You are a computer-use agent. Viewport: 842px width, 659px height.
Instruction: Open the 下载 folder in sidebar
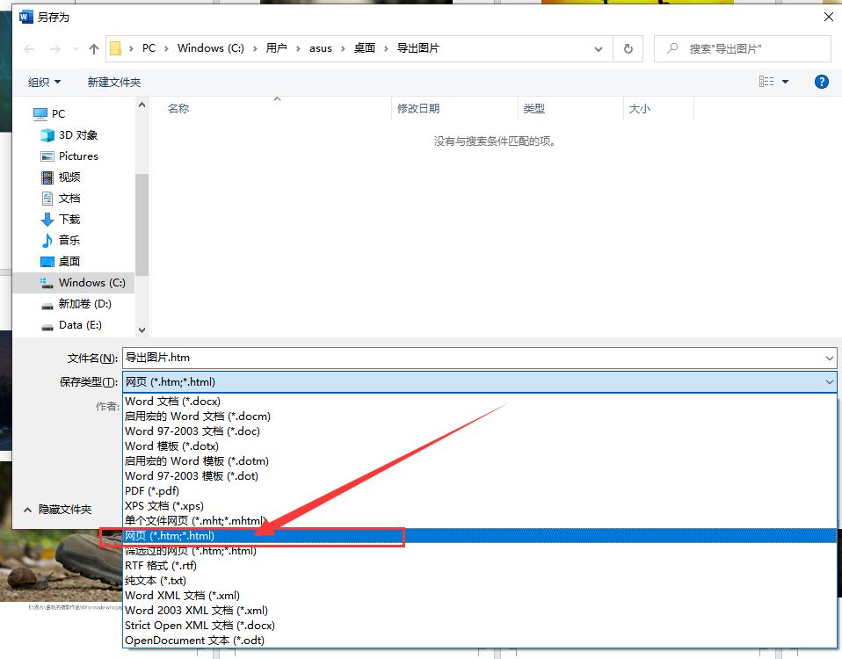(69, 219)
